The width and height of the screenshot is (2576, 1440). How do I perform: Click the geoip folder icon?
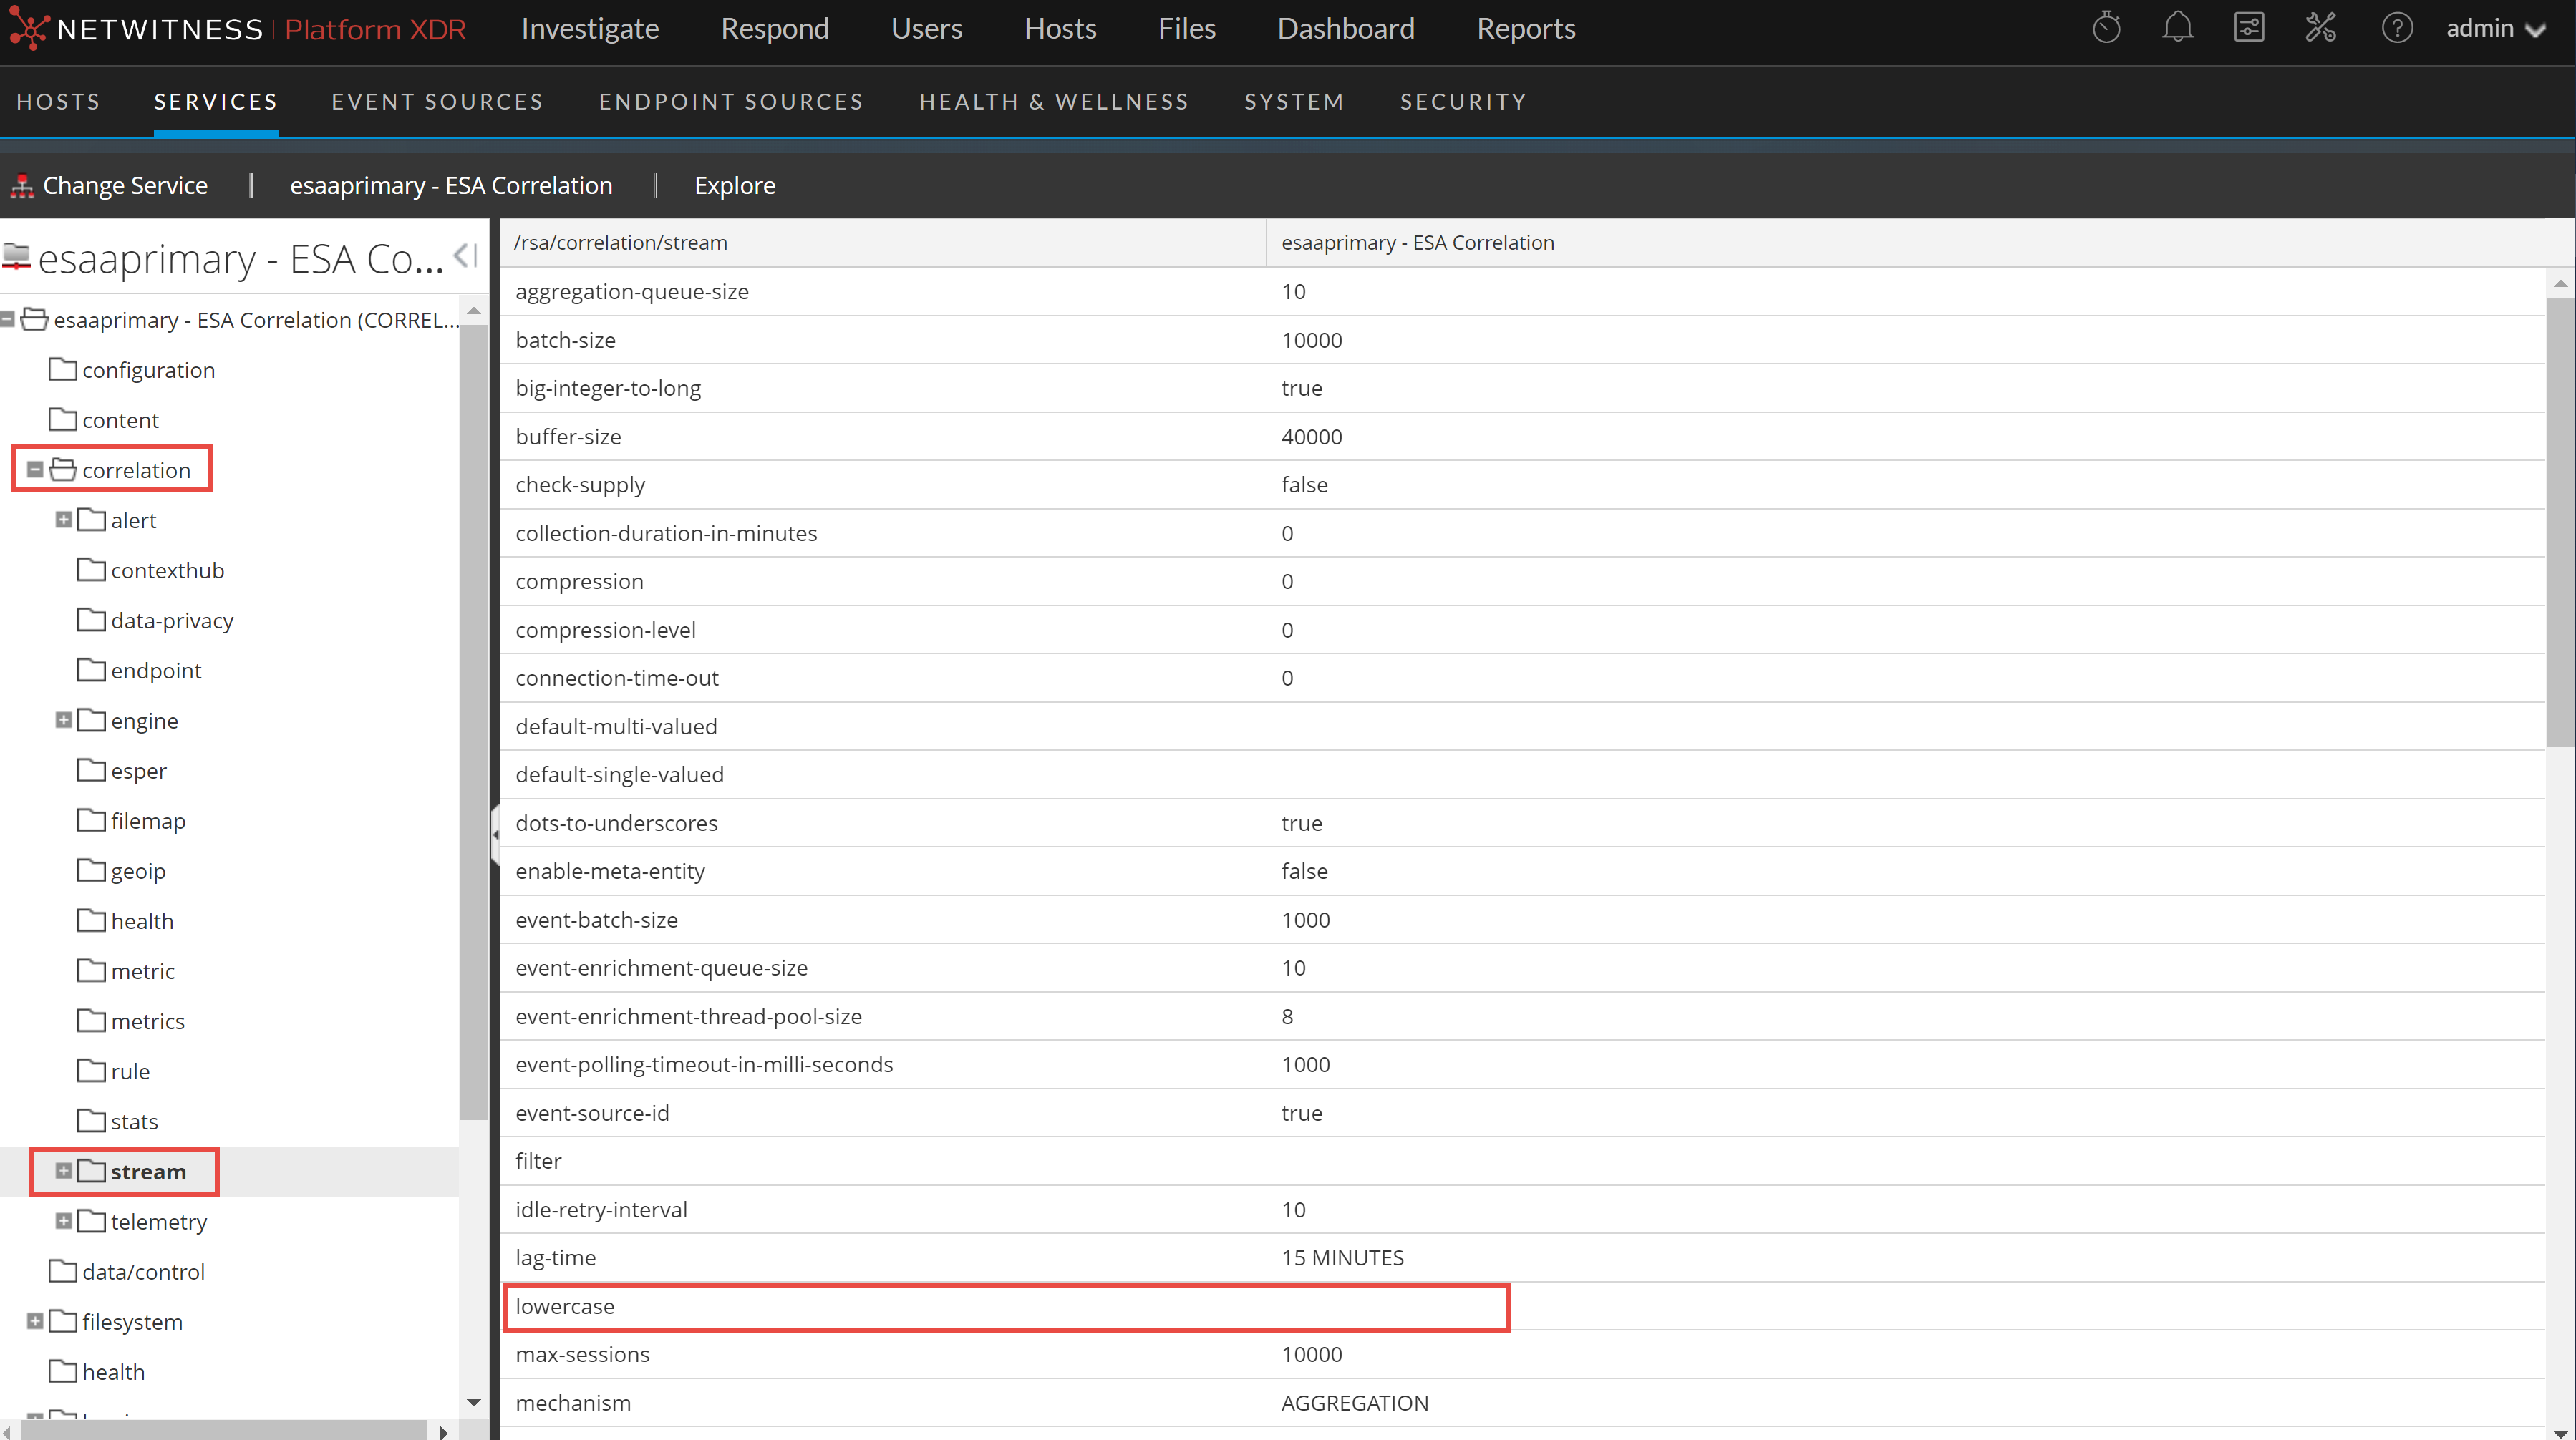pyautogui.click(x=92, y=870)
